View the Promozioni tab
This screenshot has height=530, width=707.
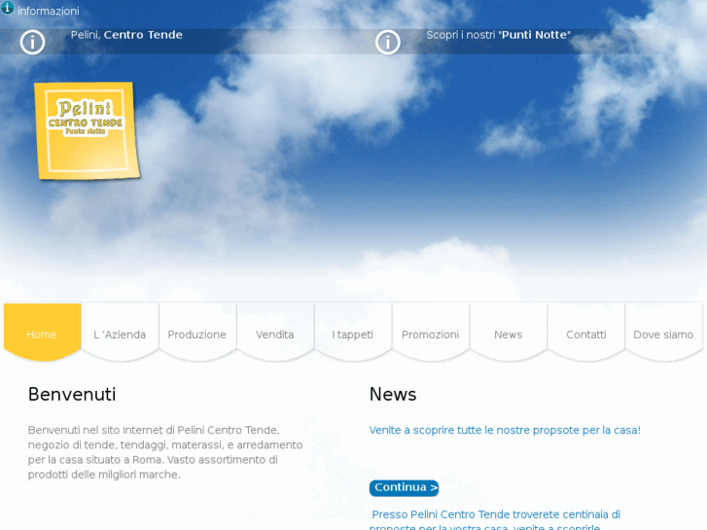(x=431, y=333)
